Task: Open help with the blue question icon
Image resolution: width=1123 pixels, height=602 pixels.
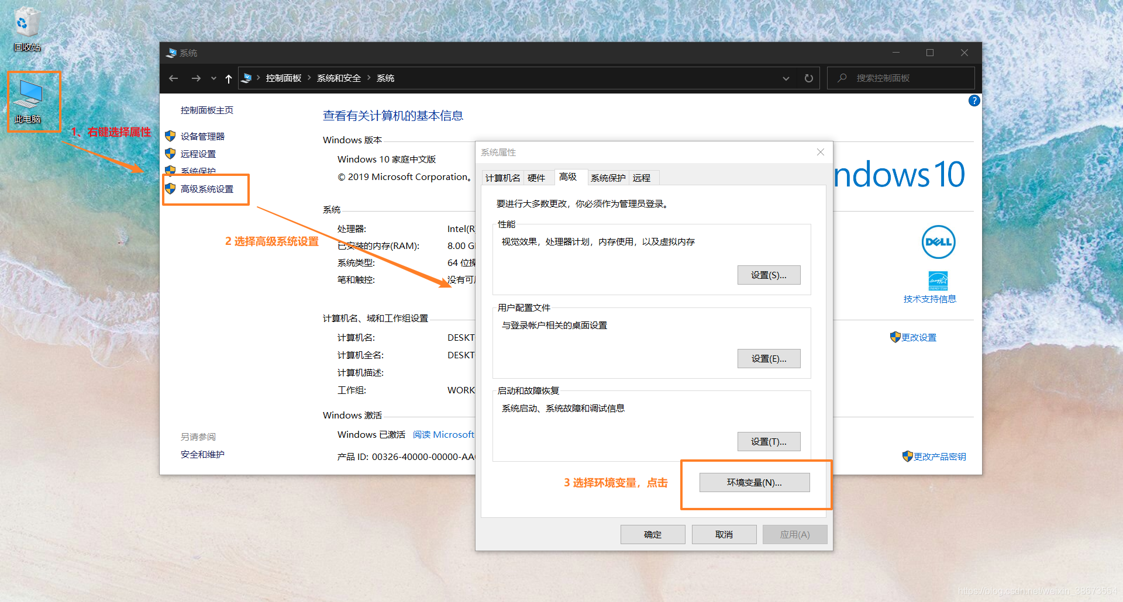Action: [x=974, y=101]
